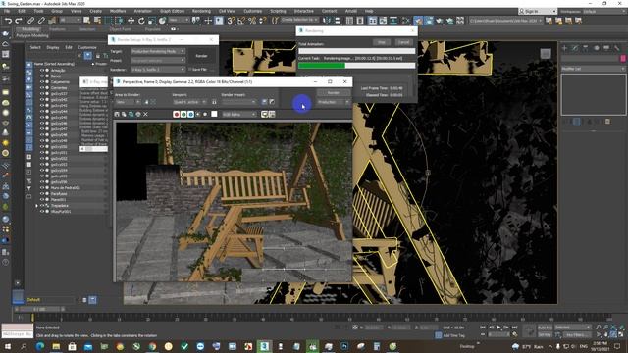Click the object name field in command panel

[590, 59]
